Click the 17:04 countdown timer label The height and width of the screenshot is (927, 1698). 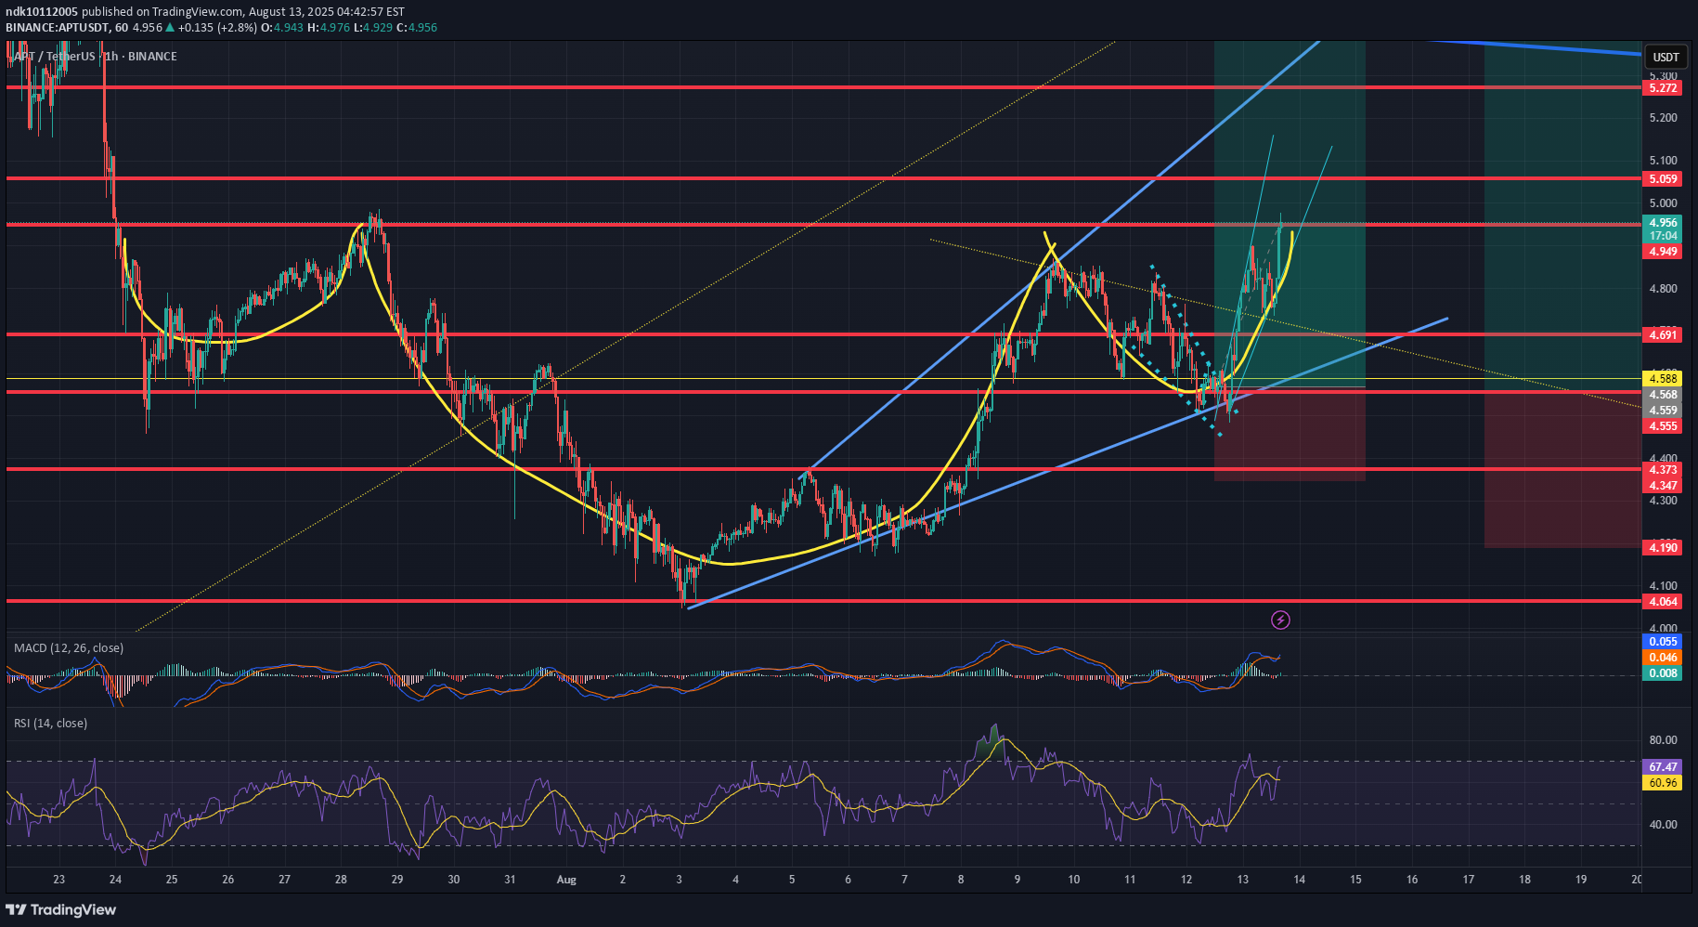(1662, 236)
